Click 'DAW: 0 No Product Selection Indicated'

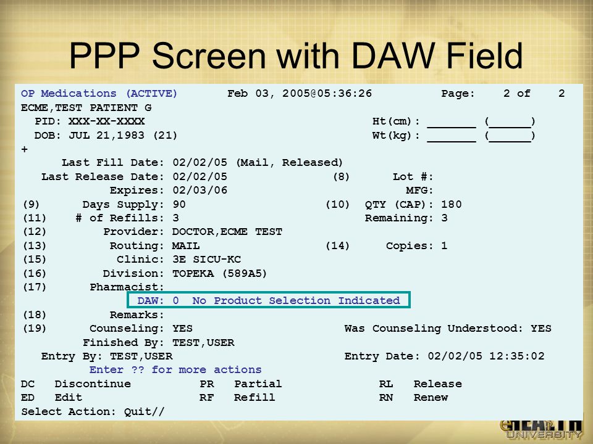269,300
